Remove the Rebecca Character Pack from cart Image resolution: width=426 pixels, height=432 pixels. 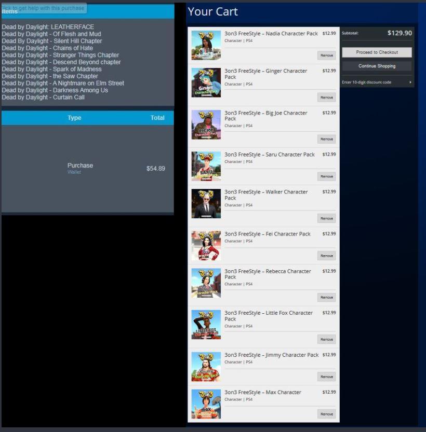click(x=326, y=297)
